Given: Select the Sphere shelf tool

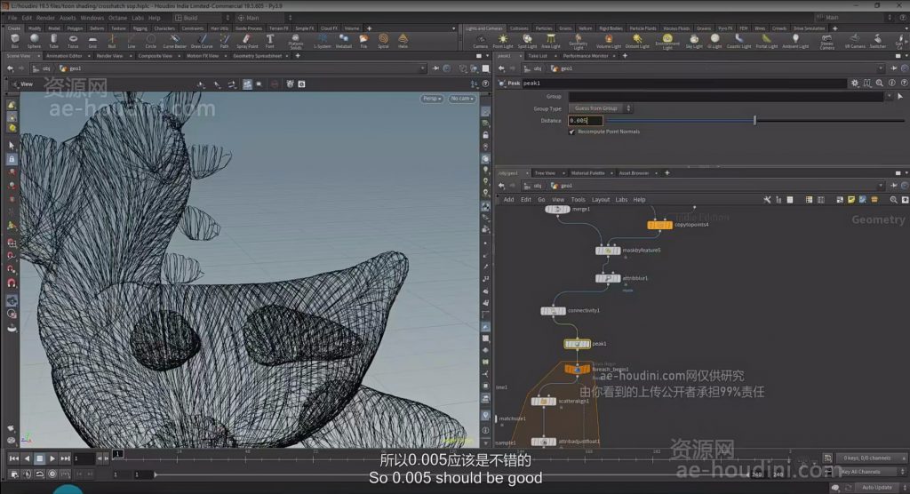Looking at the screenshot, I should [x=35, y=41].
